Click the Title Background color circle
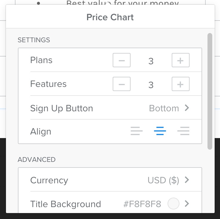The height and width of the screenshot is (219, 220). (x=173, y=204)
